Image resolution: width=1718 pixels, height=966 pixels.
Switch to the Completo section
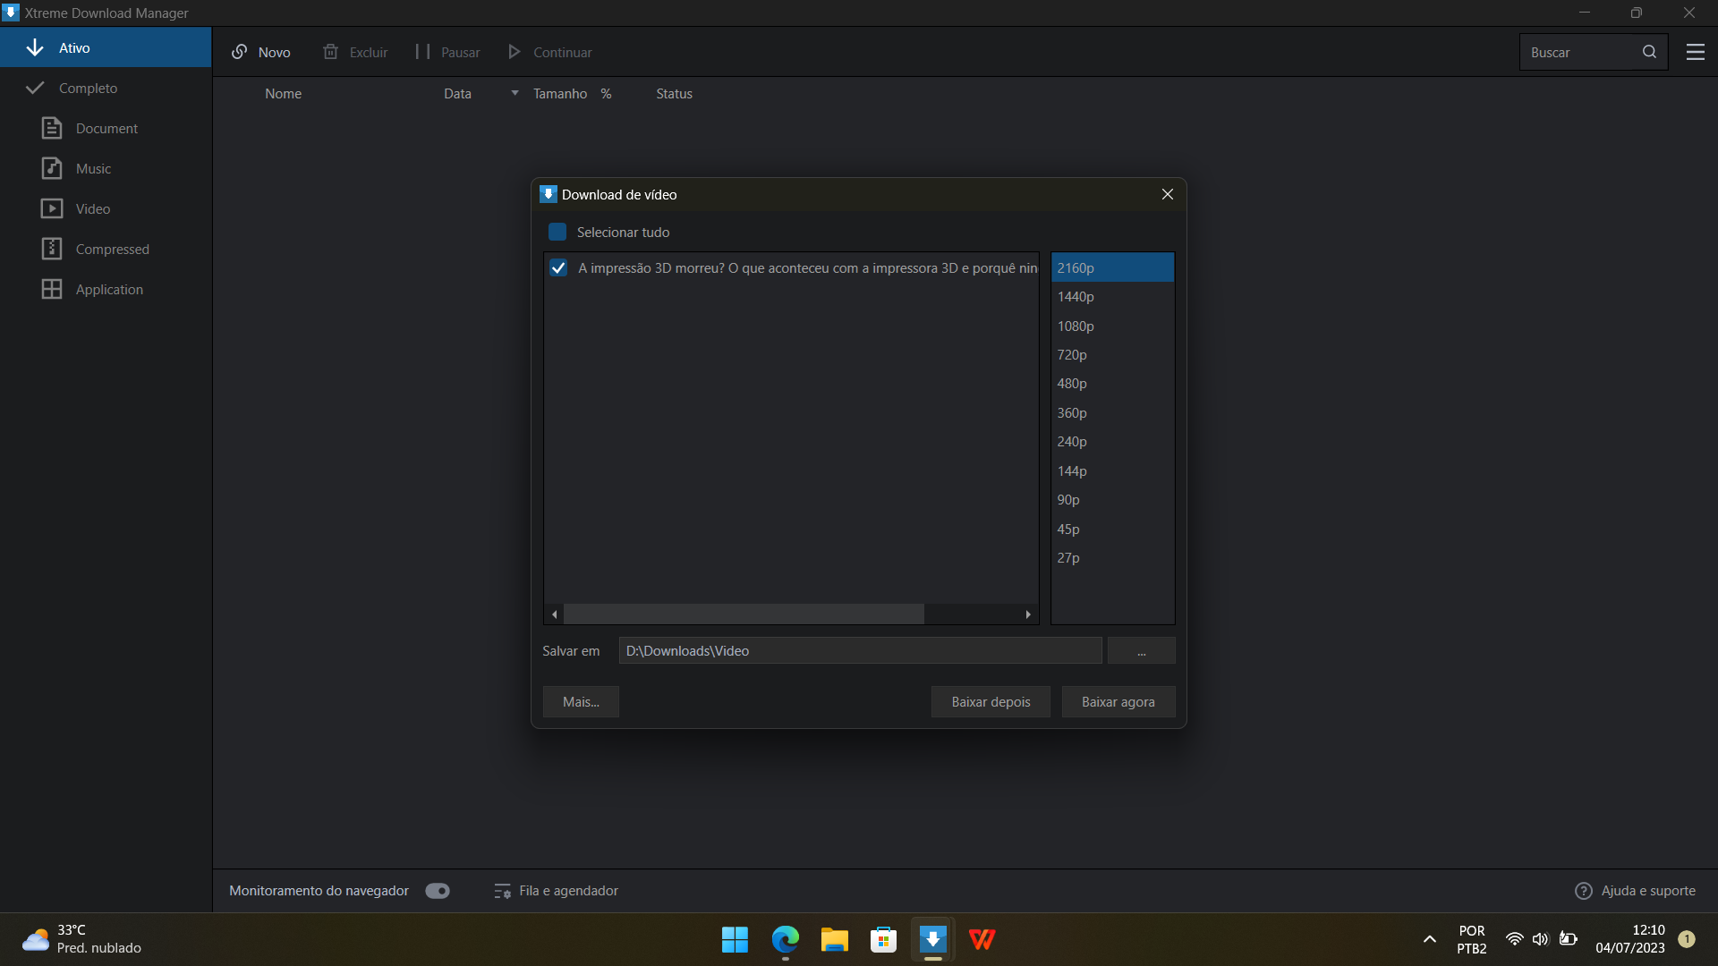pyautogui.click(x=89, y=88)
